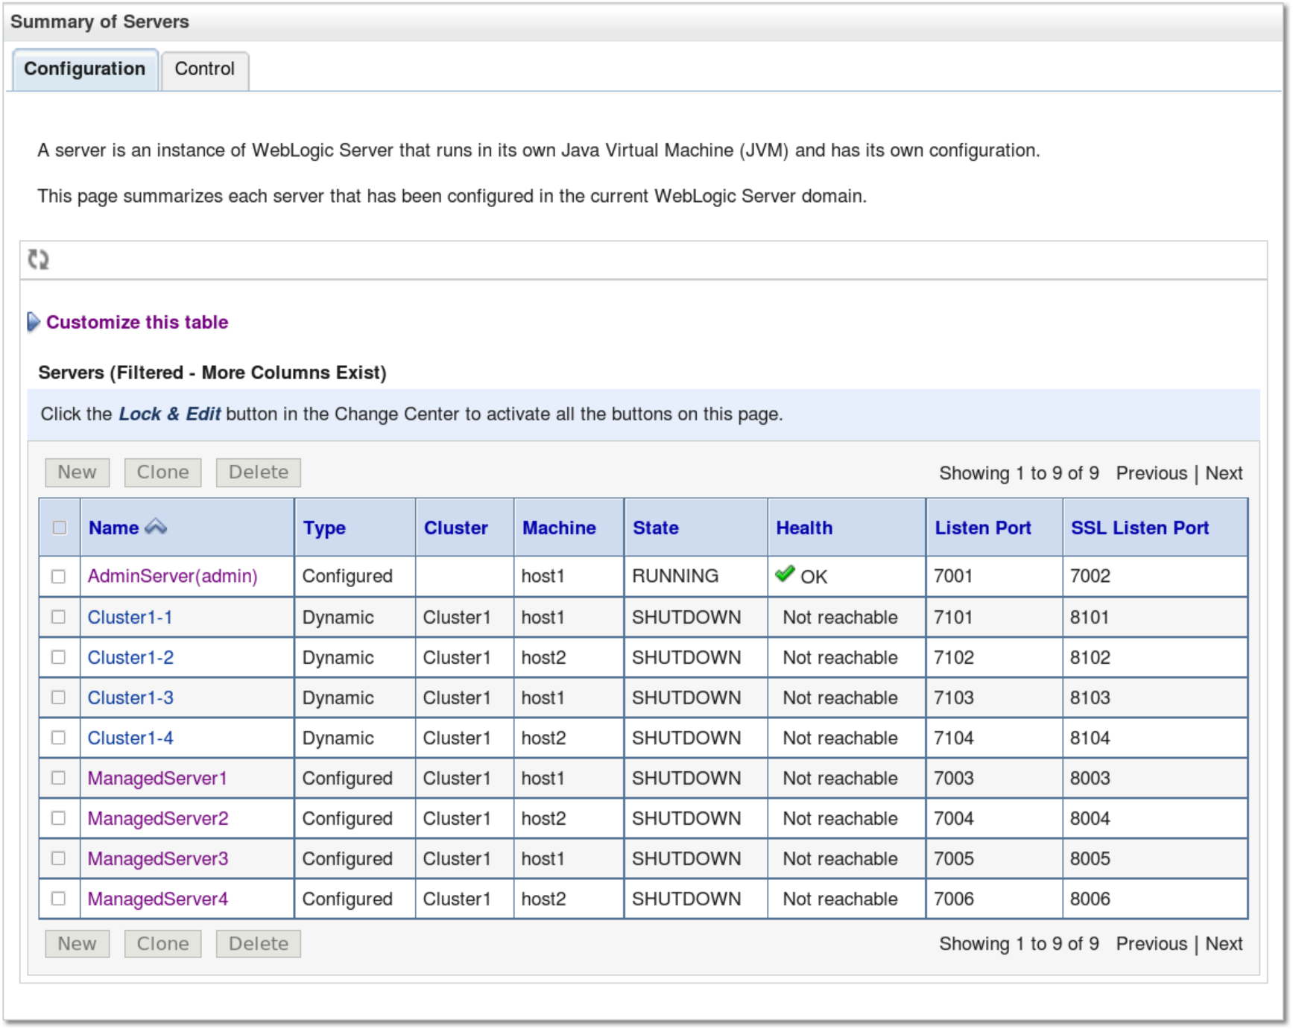This screenshot has height=1029, width=1293.
Task: Click the top Delete button
Action: tap(259, 472)
